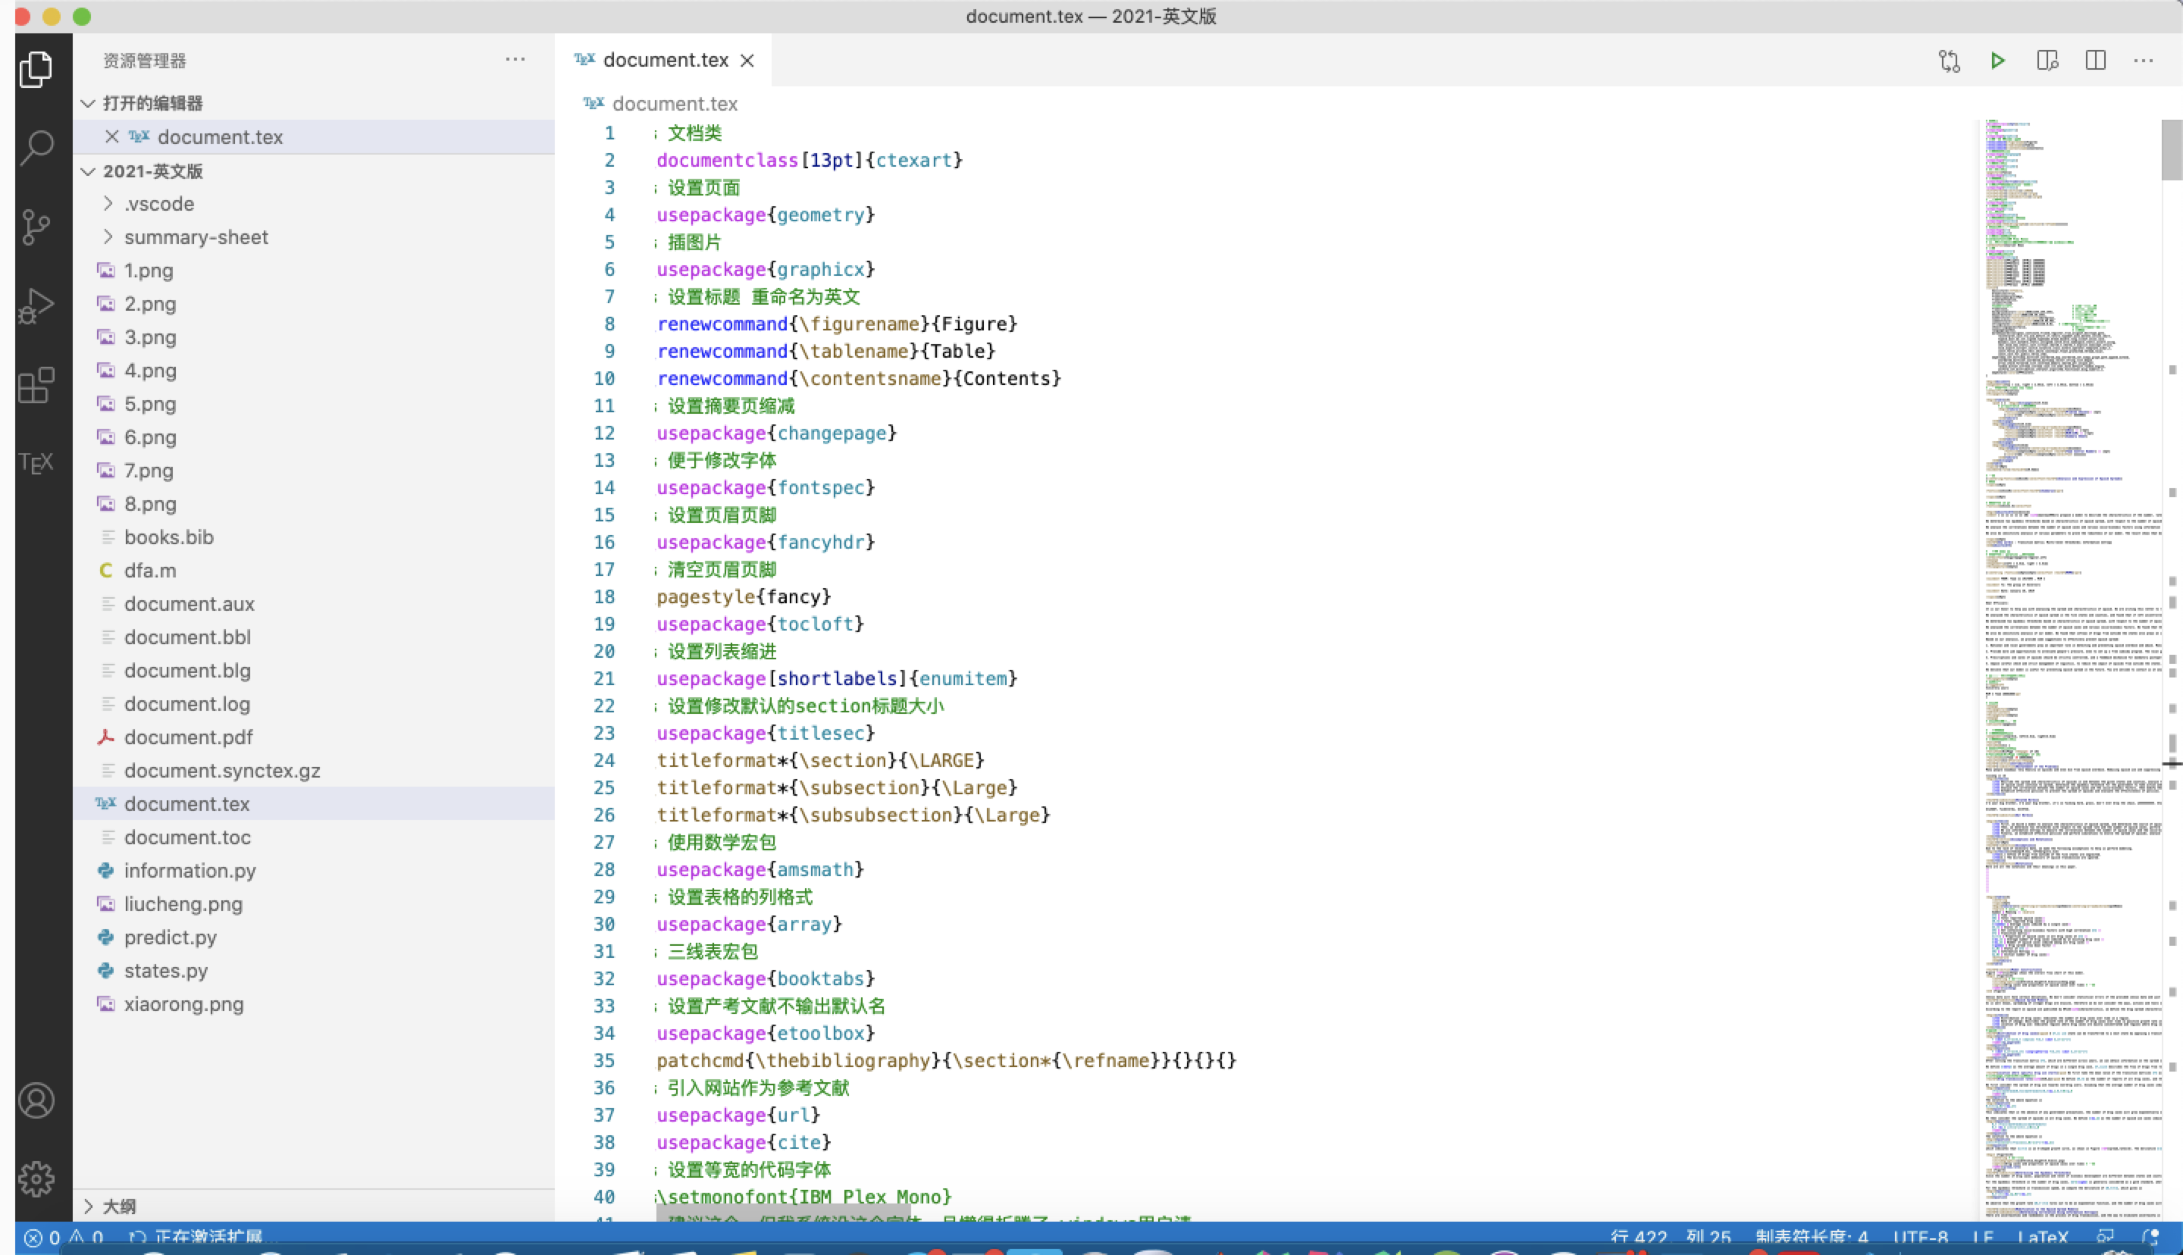Open document.synctex.gz file
2183x1255 pixels.
314,771
